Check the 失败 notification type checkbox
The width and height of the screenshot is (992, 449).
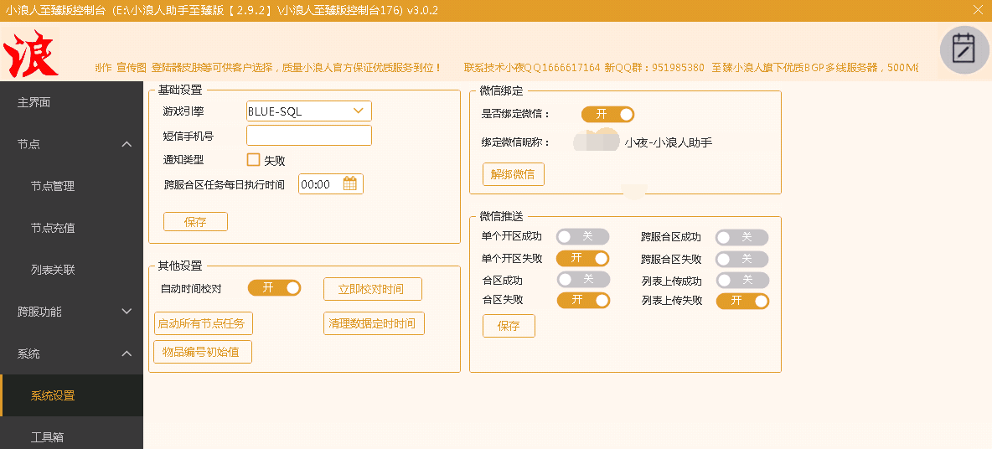point(253,160)
